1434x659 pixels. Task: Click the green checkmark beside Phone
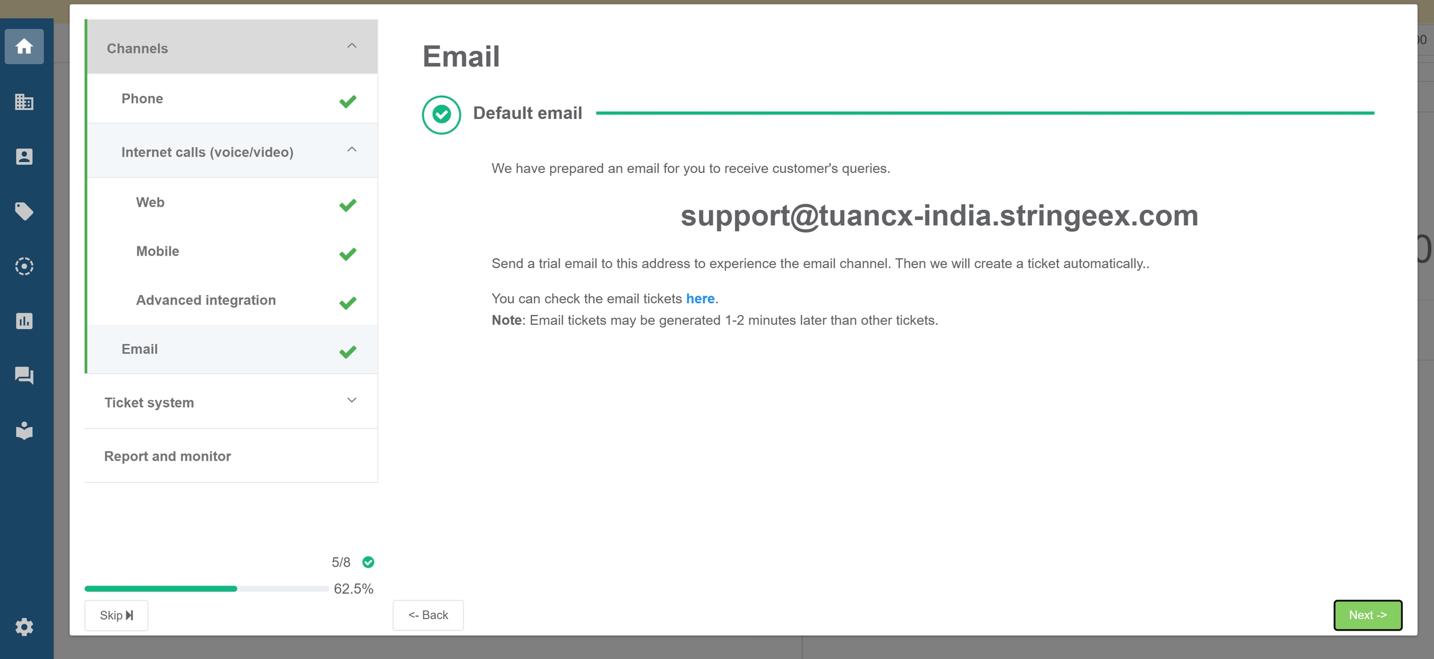pos(347,101)
